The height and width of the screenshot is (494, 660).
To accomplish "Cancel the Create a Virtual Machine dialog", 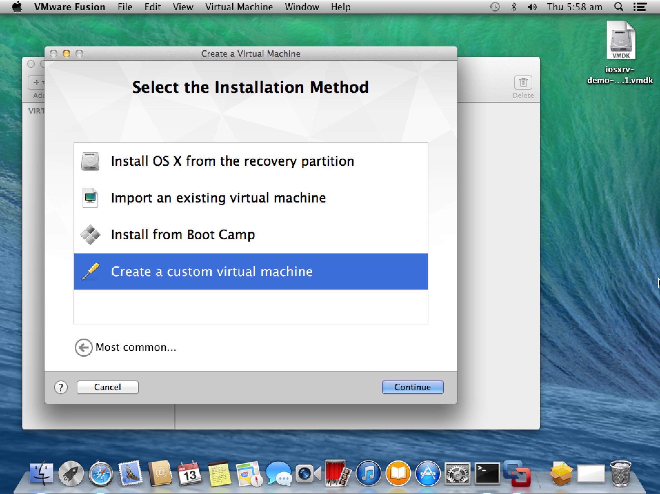I will pos(108,387).
